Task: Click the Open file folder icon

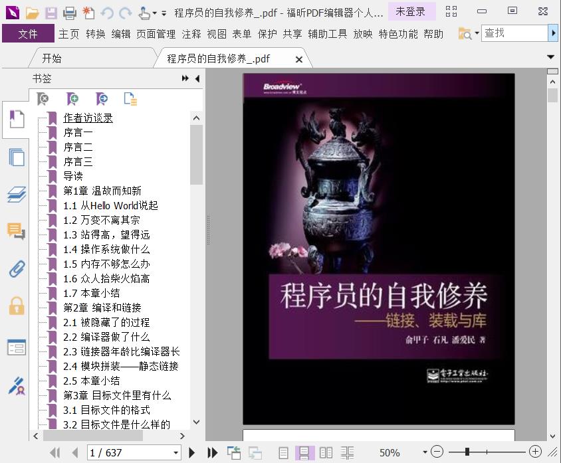Action: (x=32, y=13)
